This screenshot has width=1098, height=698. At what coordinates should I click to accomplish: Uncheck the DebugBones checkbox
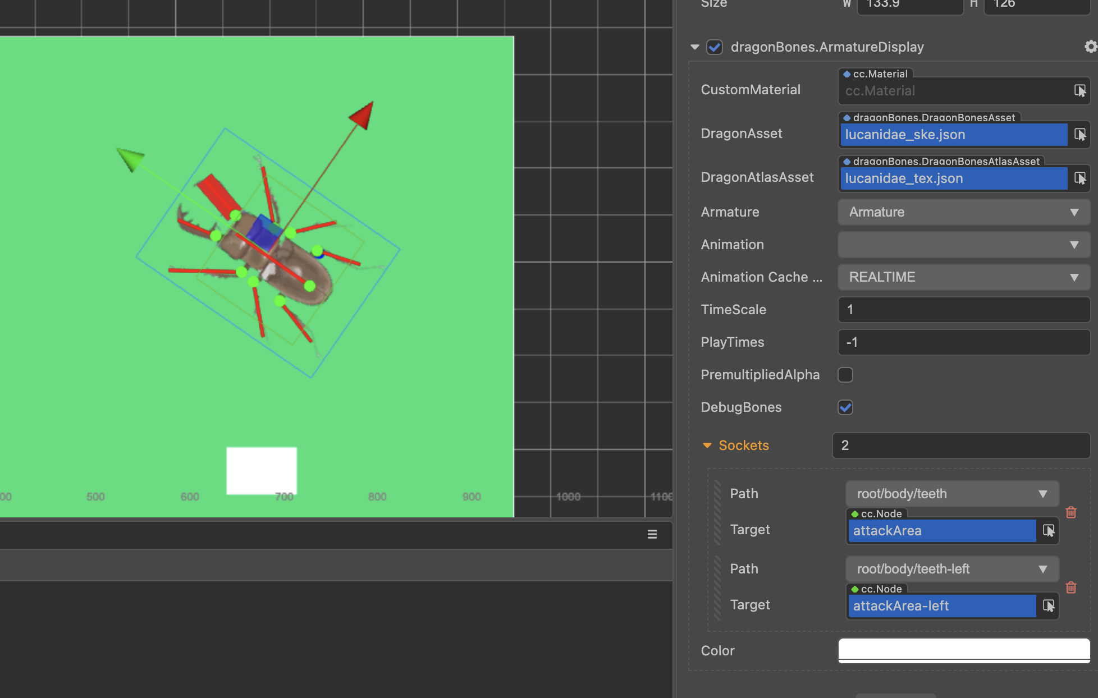[845, 407]
